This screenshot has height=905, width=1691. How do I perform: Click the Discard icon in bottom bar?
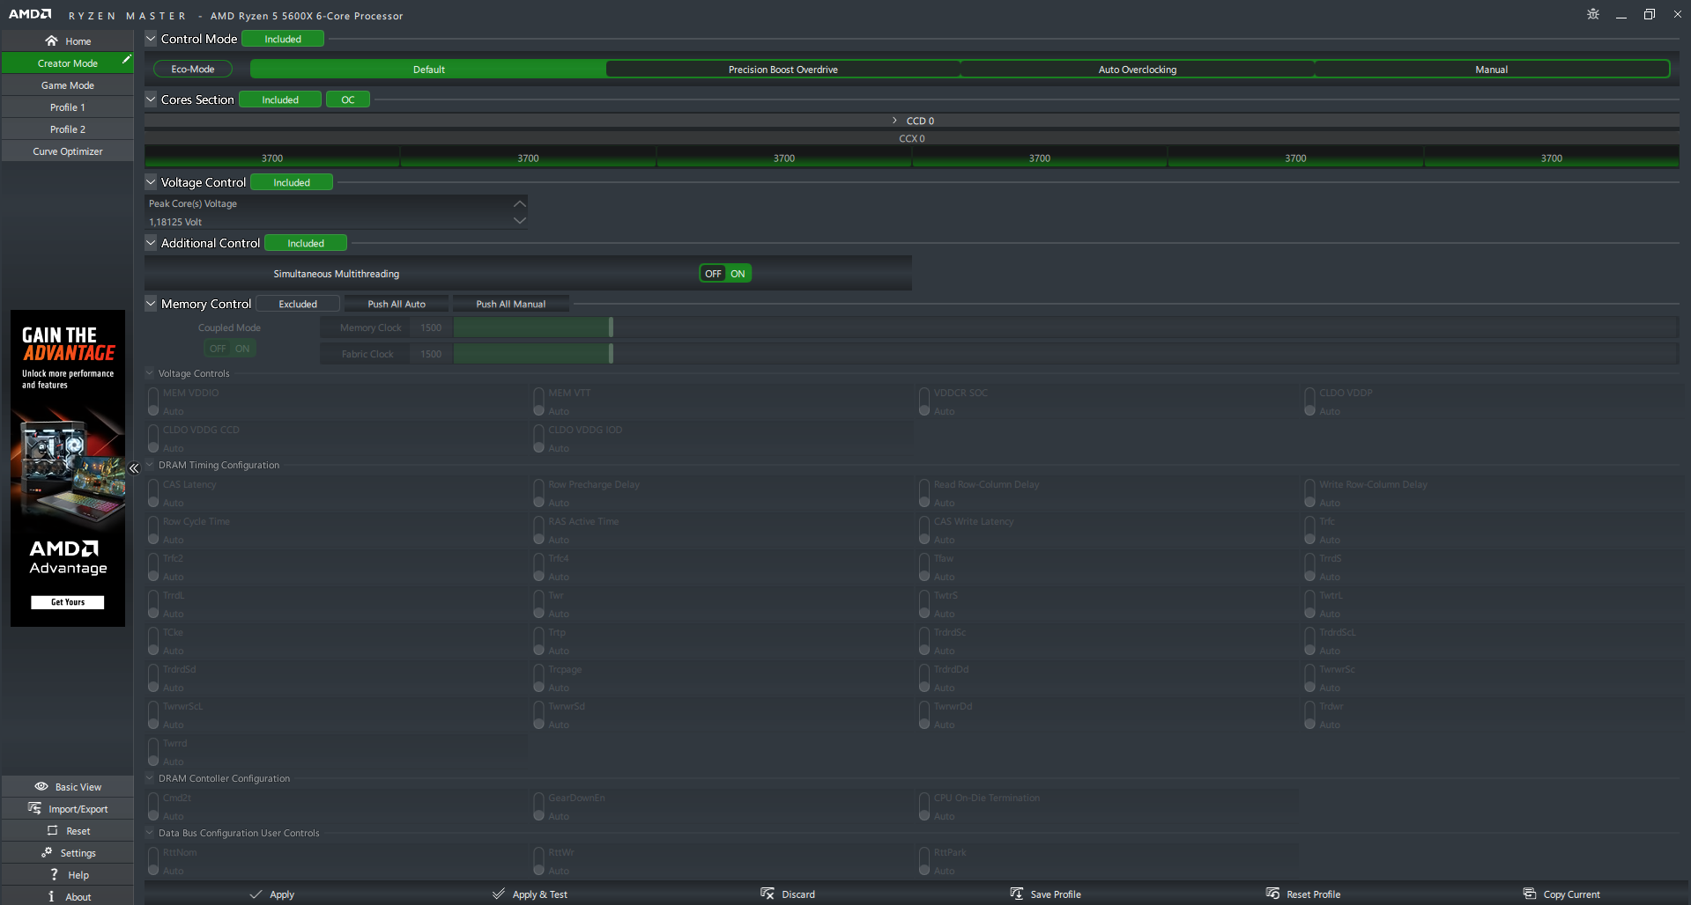click(767, 894)
